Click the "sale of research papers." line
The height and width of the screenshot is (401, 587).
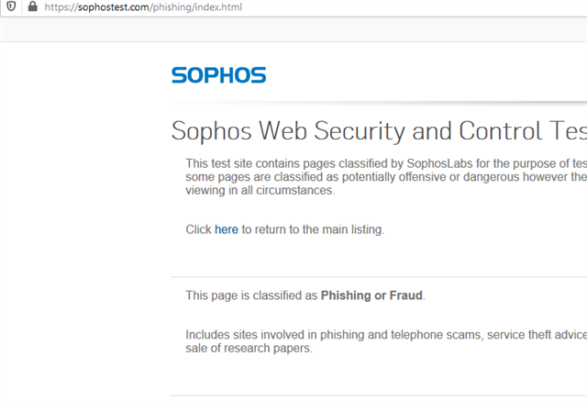point(249,348)
